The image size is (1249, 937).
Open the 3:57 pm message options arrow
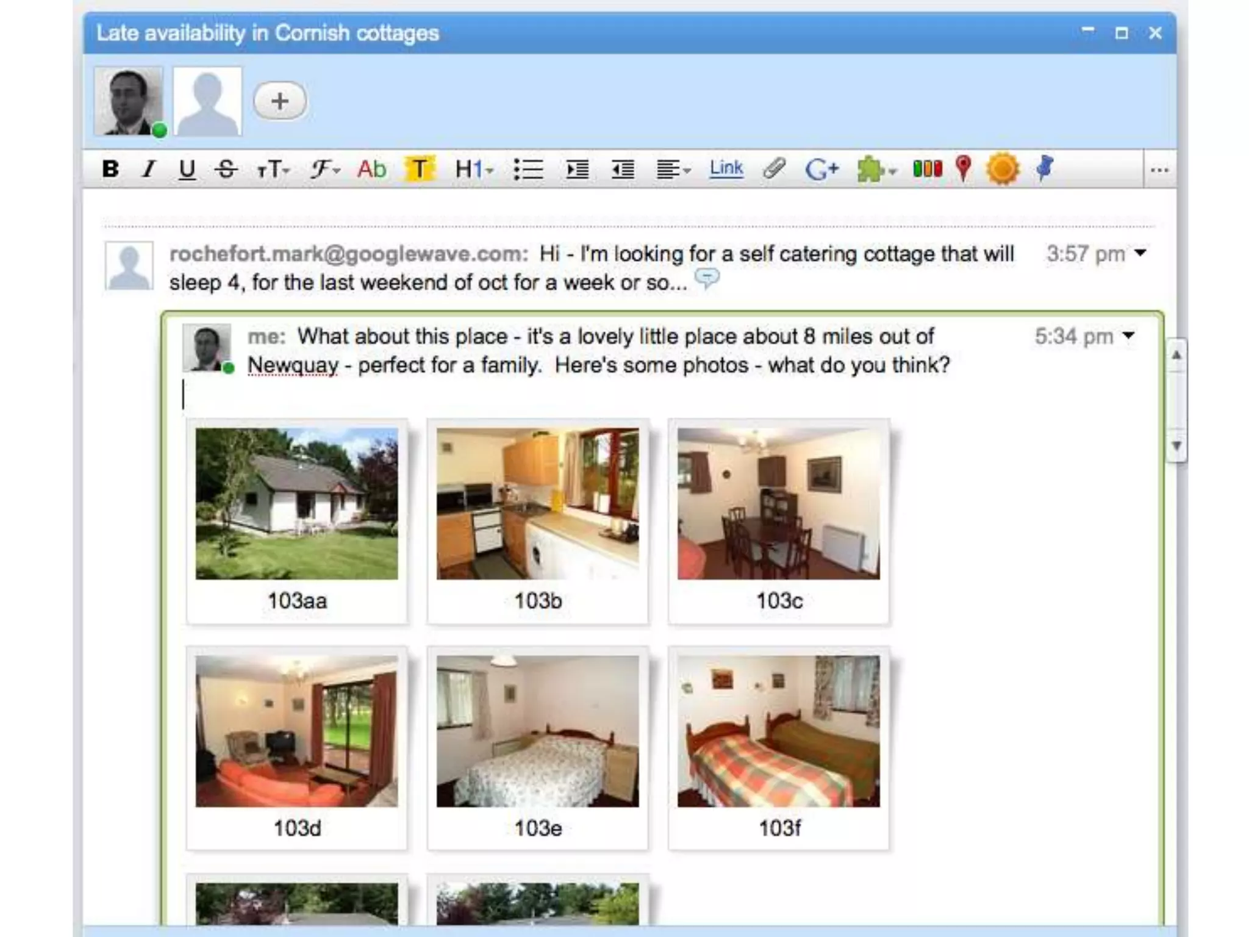(1140, 253)
